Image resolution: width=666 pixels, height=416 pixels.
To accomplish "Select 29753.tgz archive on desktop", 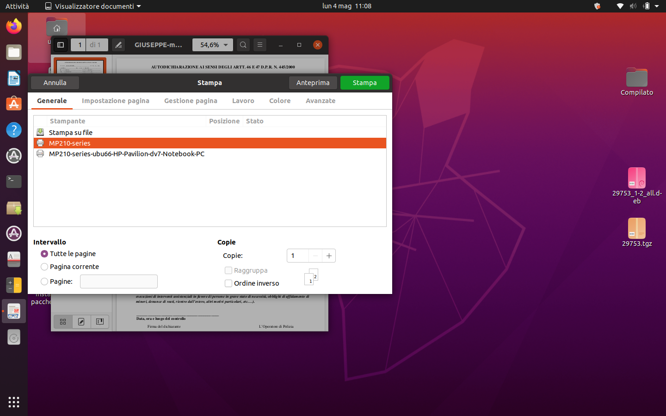I will coord(637,232).
